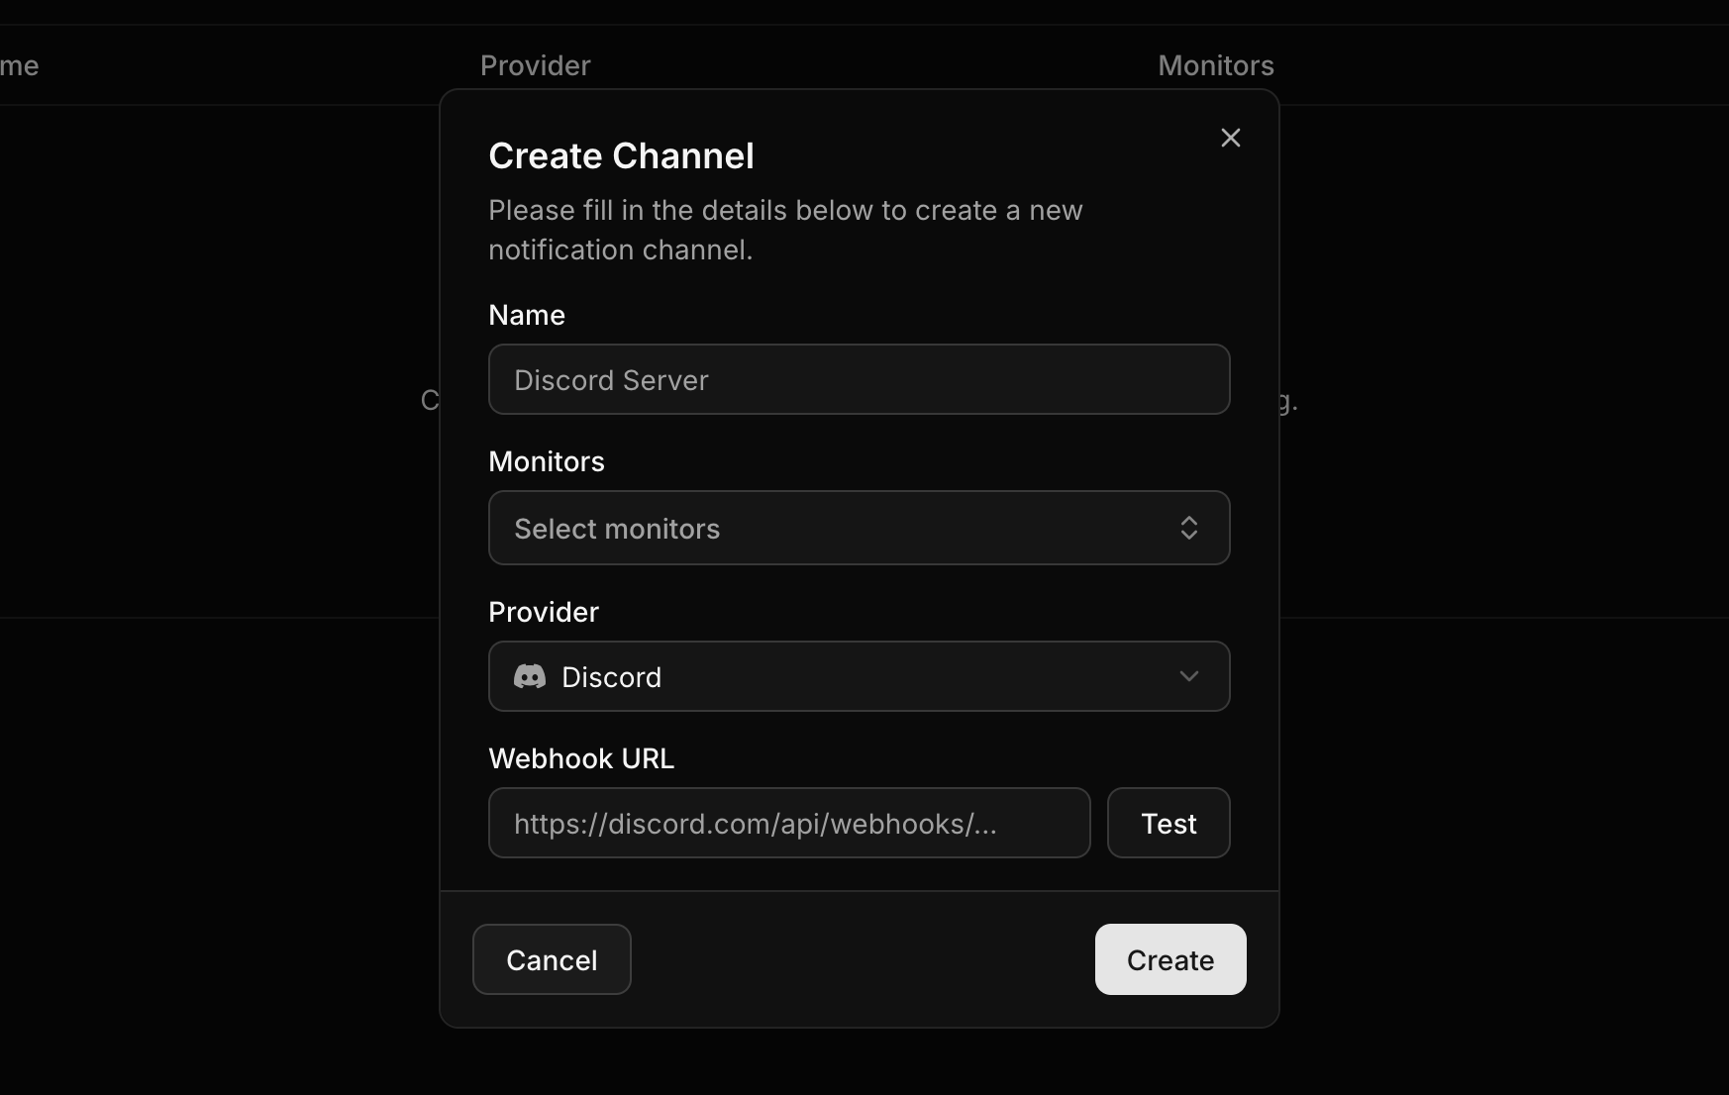Click the Monitors column header in table
Viewport: 1729px width, 1095px height.
[1216, 65]
